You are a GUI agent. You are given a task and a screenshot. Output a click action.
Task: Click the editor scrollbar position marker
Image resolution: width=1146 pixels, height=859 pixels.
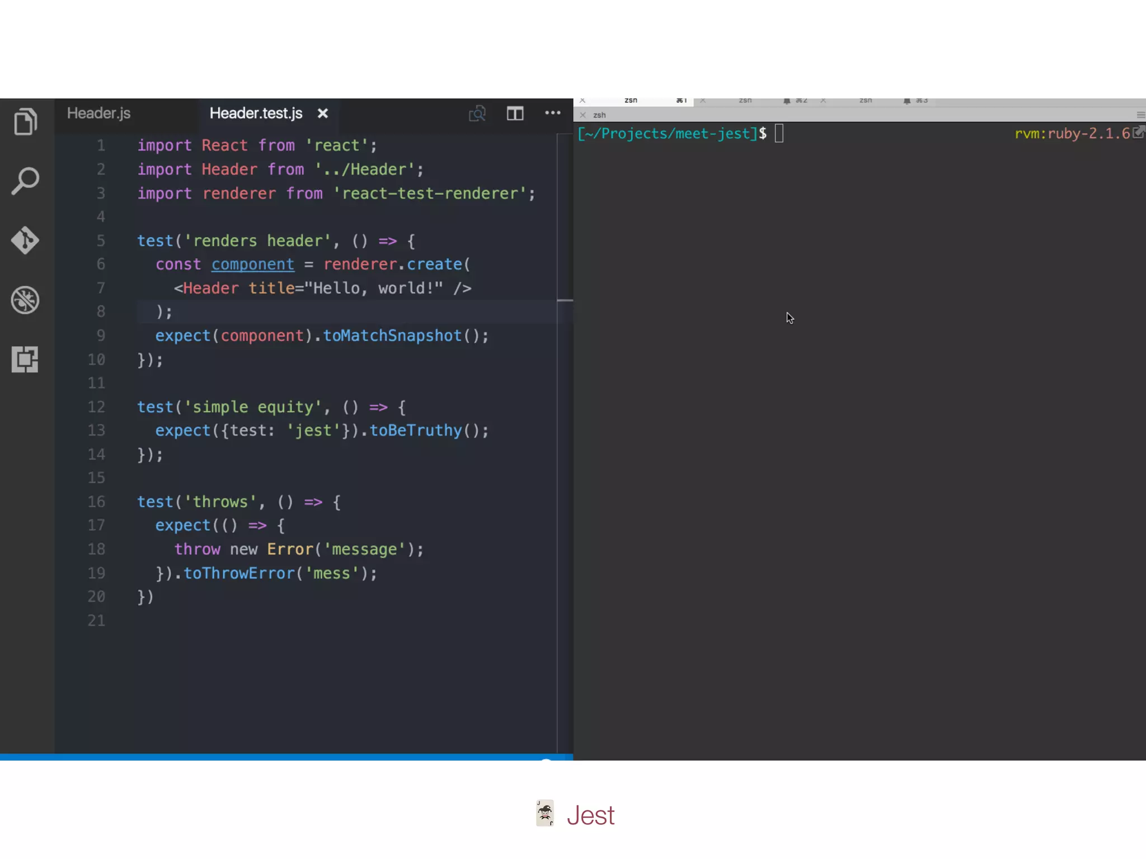point(565,301)
